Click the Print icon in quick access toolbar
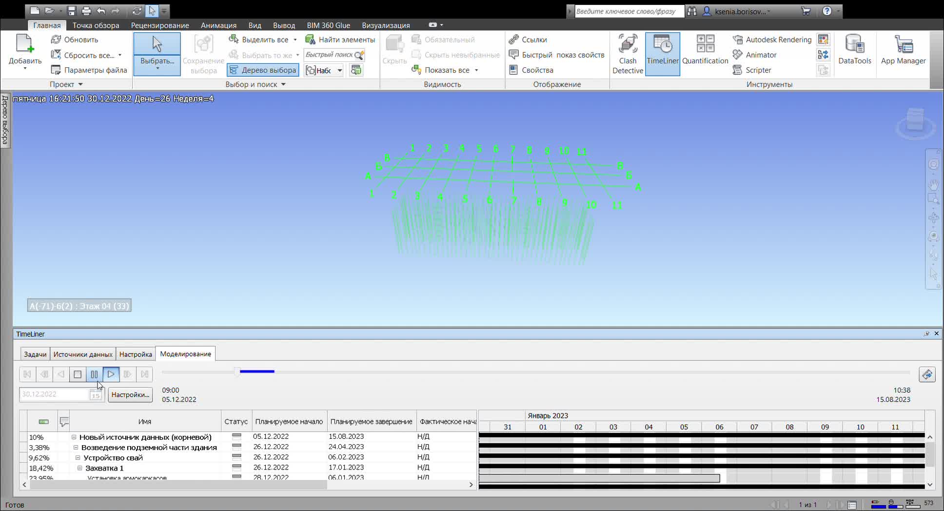The height and width of the screenshot is (511, 944). [86, 10]
